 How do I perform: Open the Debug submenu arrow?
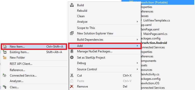(137, 63)
